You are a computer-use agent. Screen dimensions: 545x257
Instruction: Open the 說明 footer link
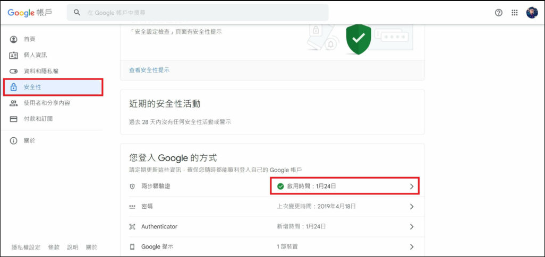coord(73,247)
